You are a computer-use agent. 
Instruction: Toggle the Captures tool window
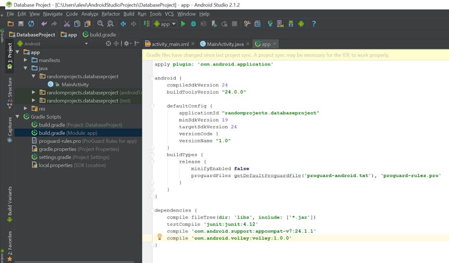(10, 129)
